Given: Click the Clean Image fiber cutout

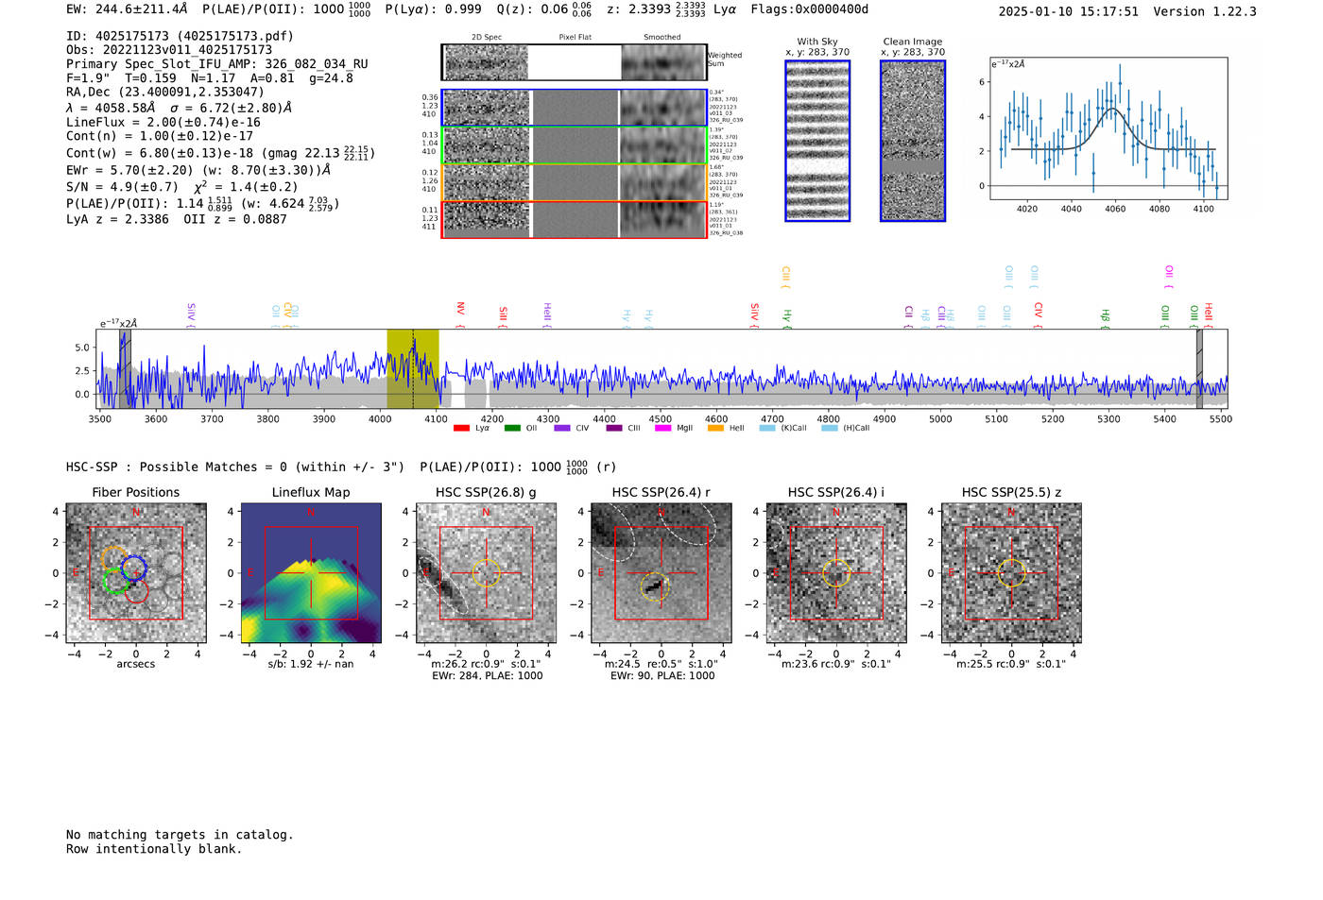Looking at the screenshot, I should click(x=913, y=141).
